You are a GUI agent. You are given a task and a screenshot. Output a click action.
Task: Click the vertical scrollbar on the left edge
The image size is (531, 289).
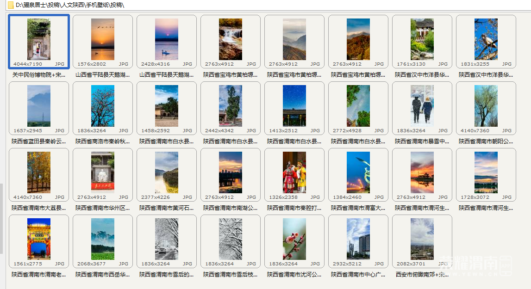(1, 218)
